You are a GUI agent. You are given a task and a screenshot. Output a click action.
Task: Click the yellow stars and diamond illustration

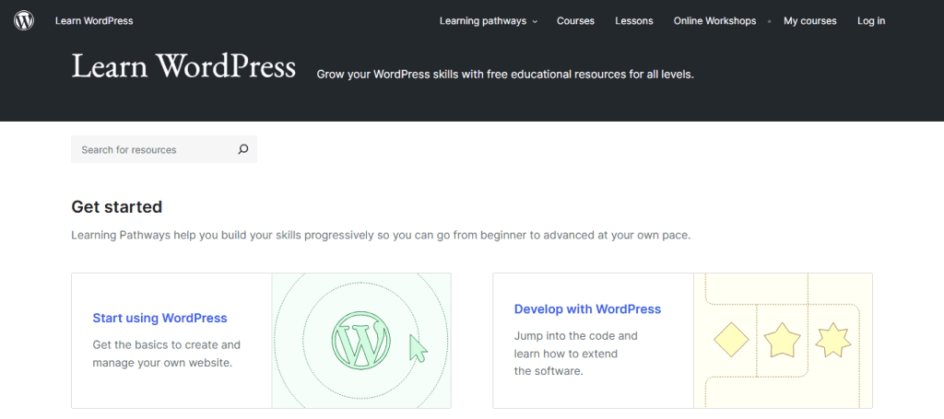point(783,340)
